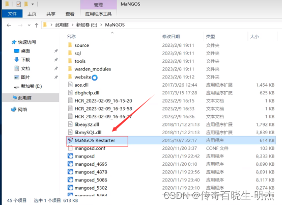Viewport: 282px width, 205px height.
Task: Sort by the 名称 (Name) column header
Action: (x=71, y=37)
